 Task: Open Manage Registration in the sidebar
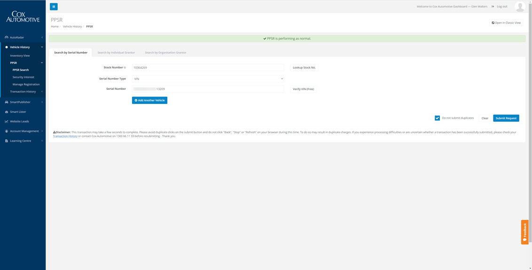point(26,84)
